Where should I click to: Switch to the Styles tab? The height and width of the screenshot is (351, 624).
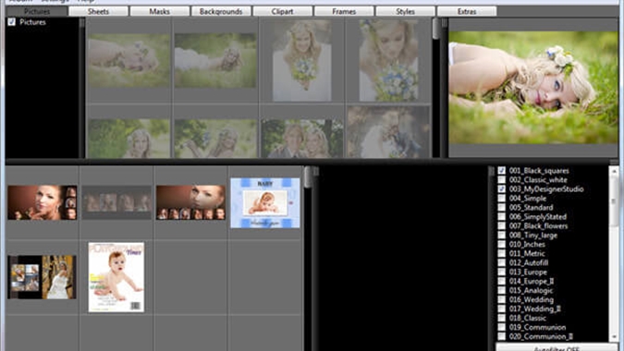pyautogui.click(x=405, y=11)
